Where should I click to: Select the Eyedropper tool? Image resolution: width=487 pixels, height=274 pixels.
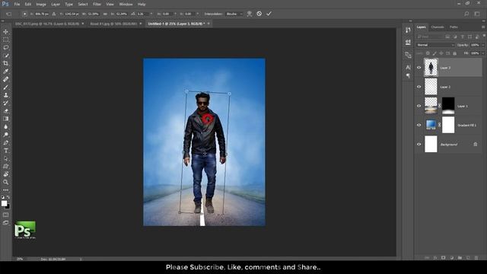tap(5, 72)
